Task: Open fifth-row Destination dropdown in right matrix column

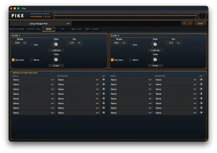Action: coord(177,99)
